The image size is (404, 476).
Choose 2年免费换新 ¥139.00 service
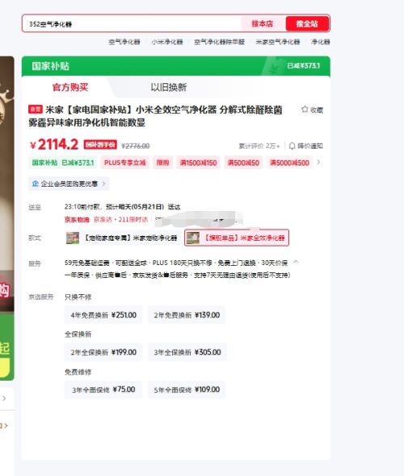coord(187,315)
